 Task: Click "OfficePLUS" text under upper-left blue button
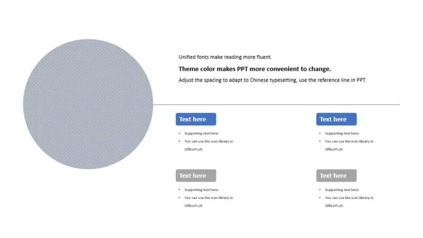click(x=193, y=149)
